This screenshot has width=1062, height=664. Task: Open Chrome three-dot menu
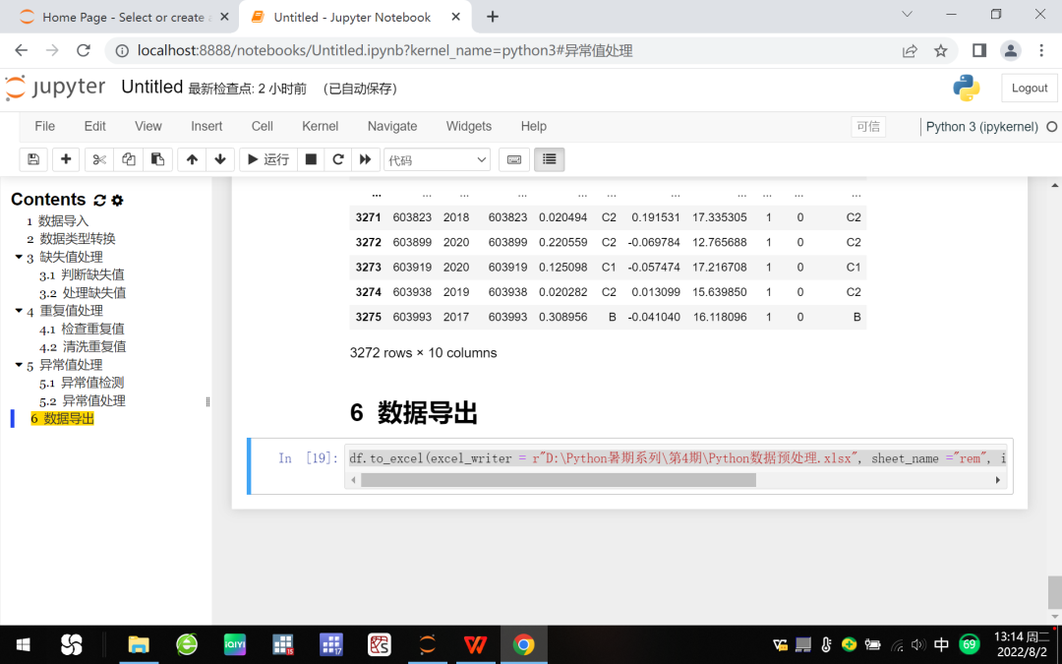click(1041, 50)
